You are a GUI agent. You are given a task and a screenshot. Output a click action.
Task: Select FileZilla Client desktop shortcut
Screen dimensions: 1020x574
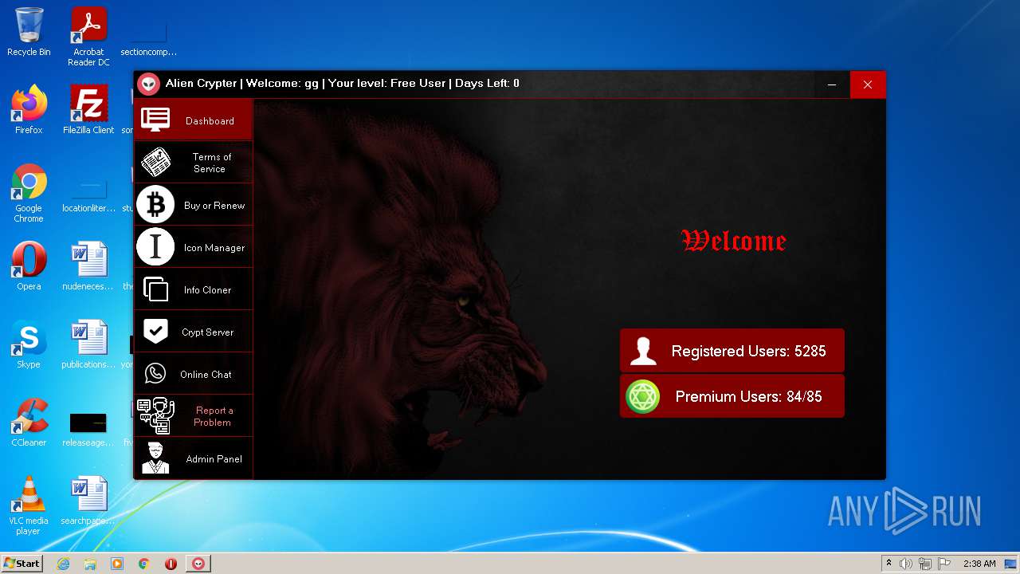(x=88, y=110)
